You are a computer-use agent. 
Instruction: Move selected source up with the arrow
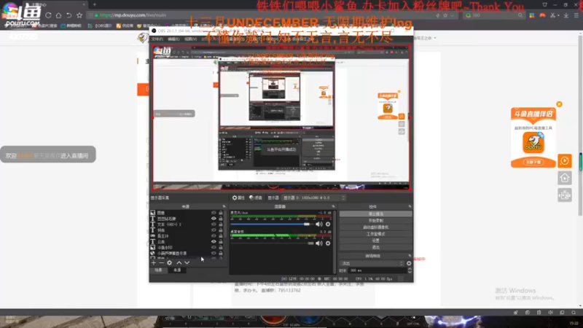[179, 262]
